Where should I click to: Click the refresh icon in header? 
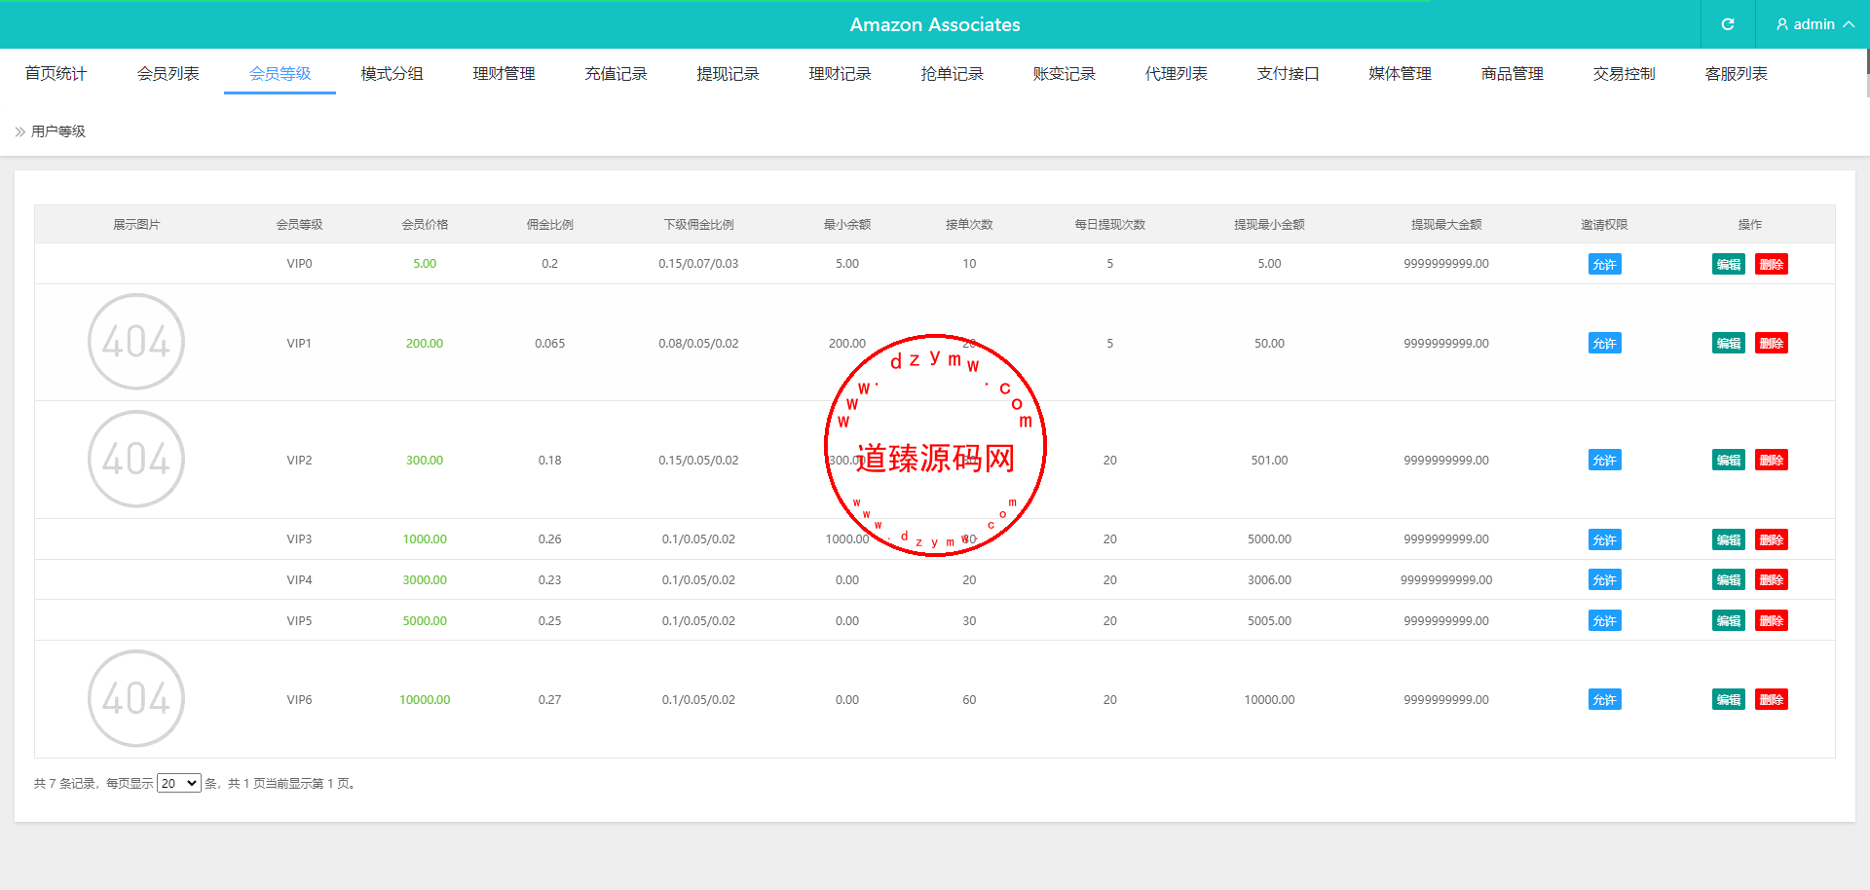1728,24
